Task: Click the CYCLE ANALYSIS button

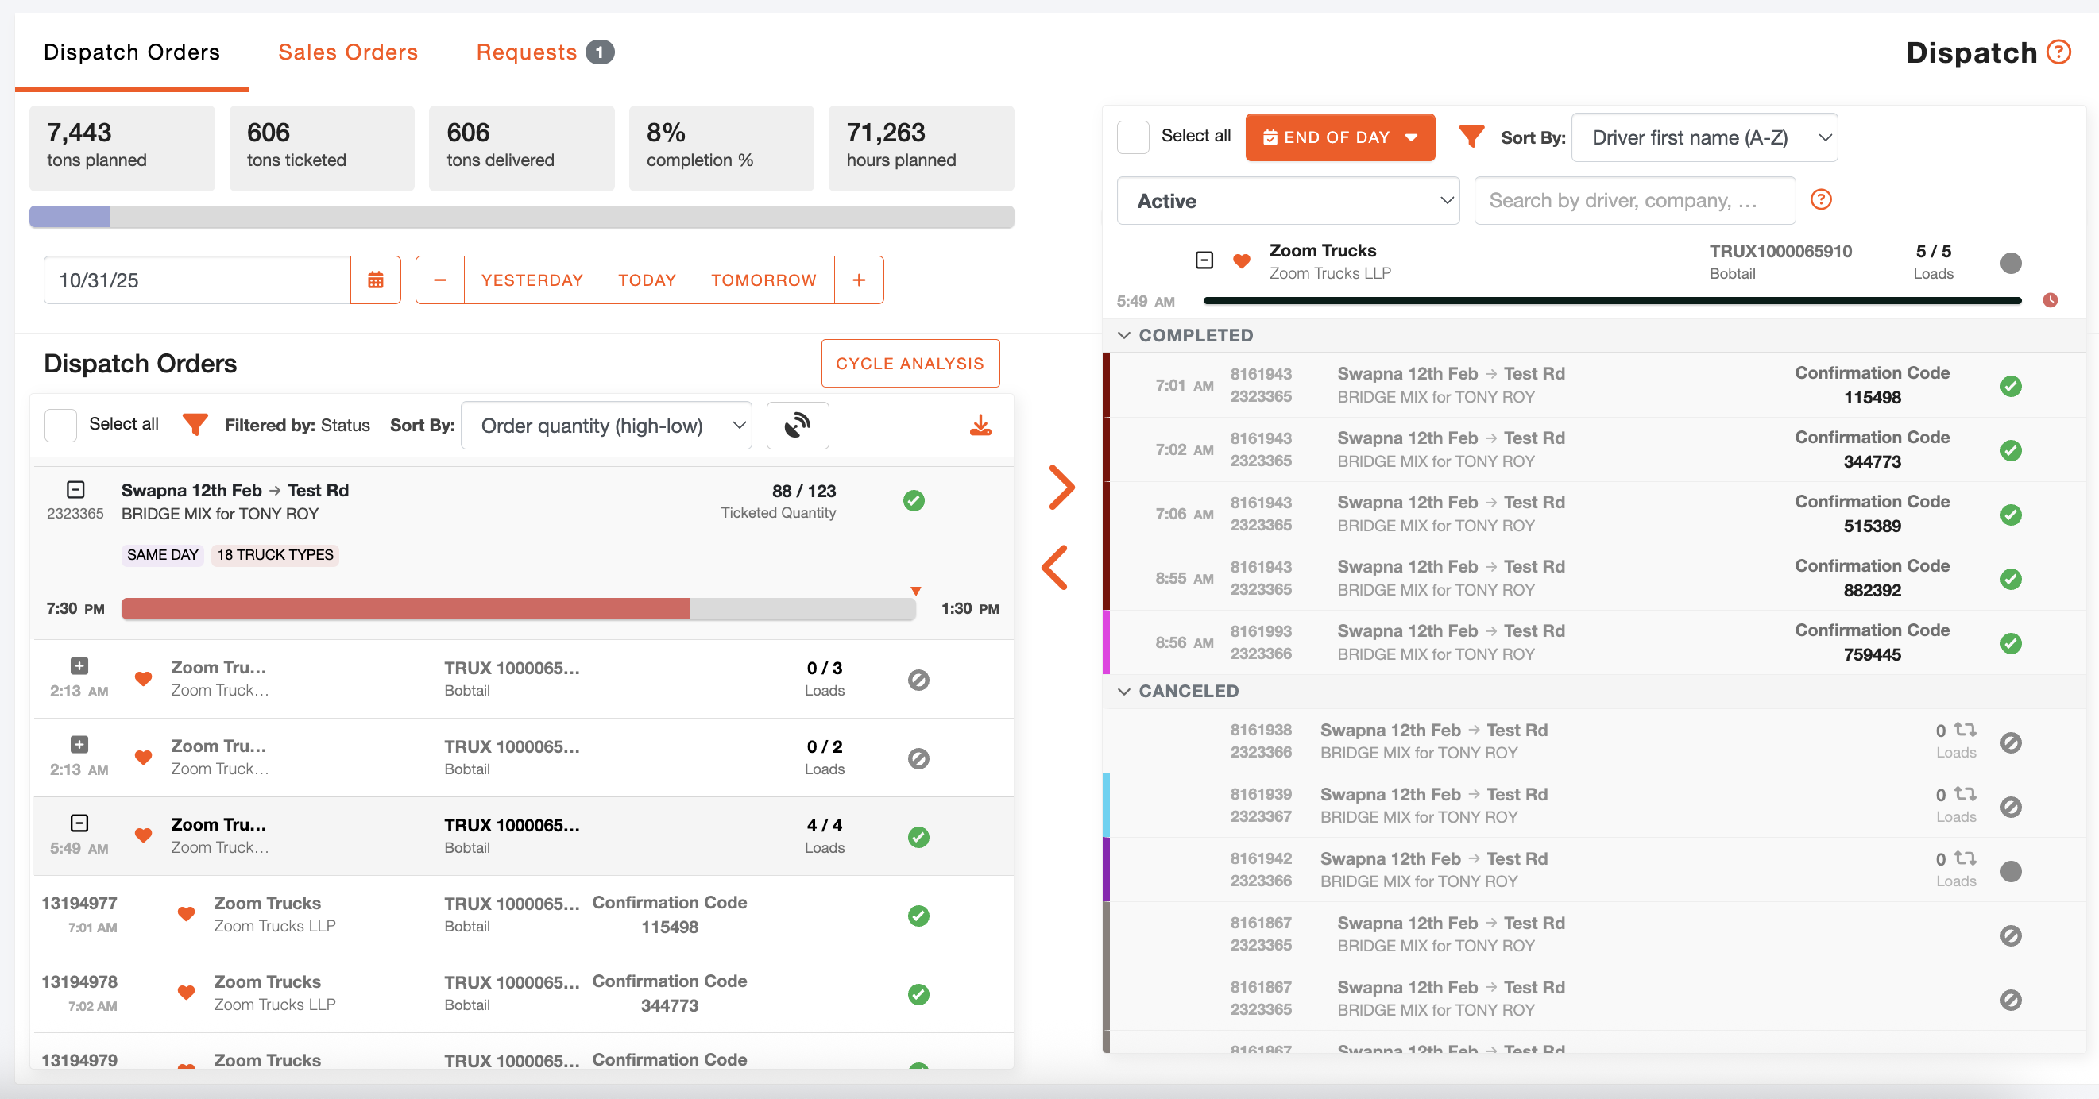Action: coord(910,364)
